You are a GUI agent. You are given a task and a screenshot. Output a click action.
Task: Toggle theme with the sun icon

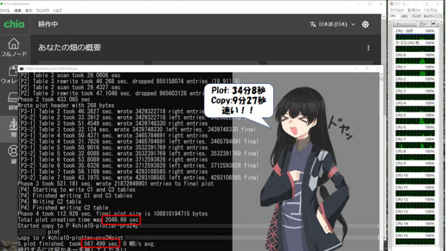(366, 24)
